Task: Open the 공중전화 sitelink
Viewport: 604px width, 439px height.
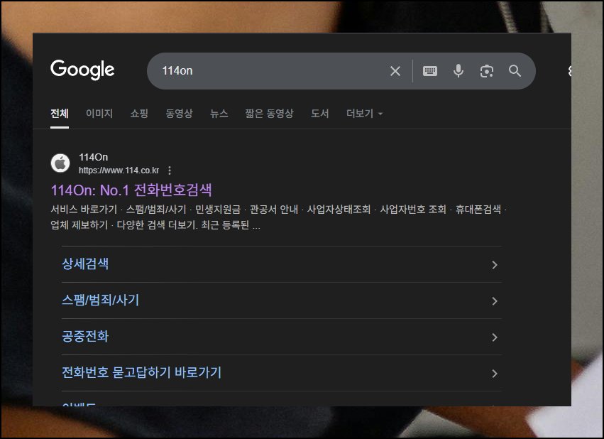Action: (85, 337)
